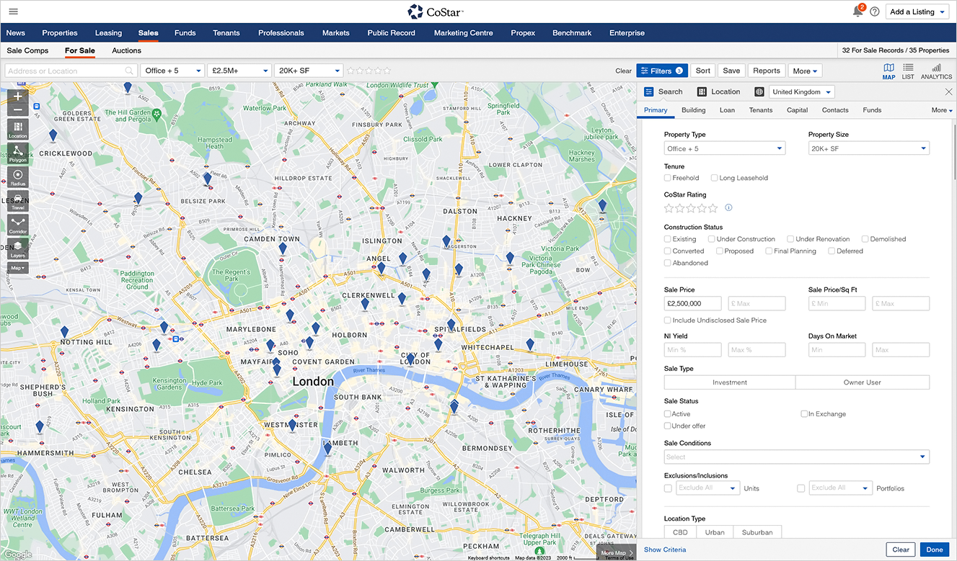The width and height of the screenshot is (957, 561).
Task: Click the Done button
Action: point(935,549)
